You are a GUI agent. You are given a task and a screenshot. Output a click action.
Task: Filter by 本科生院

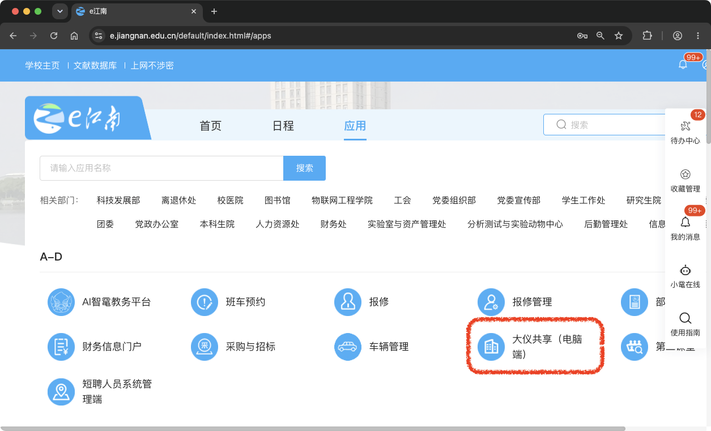pyautogui.click(x=217, y=224)
